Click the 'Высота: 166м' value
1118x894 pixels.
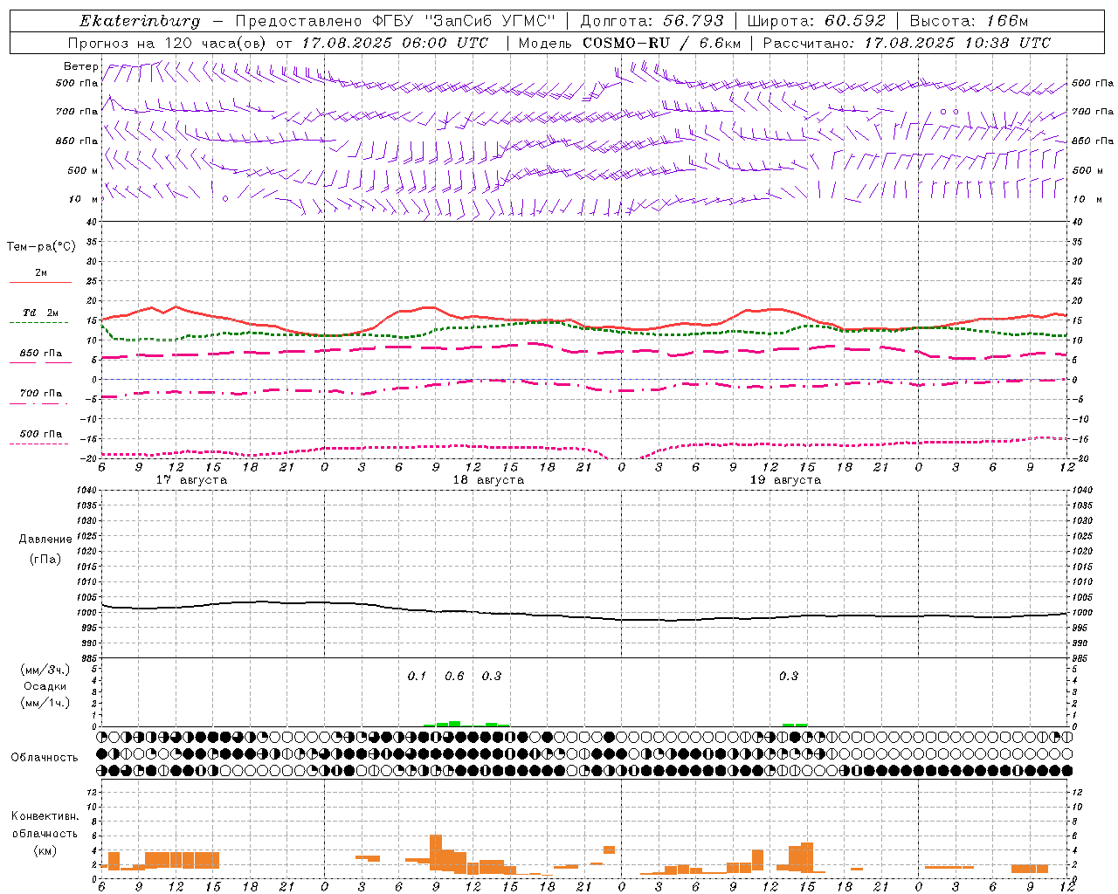(969, 21)
